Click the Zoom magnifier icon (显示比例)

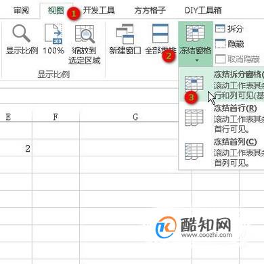click(x=21, y=33)
